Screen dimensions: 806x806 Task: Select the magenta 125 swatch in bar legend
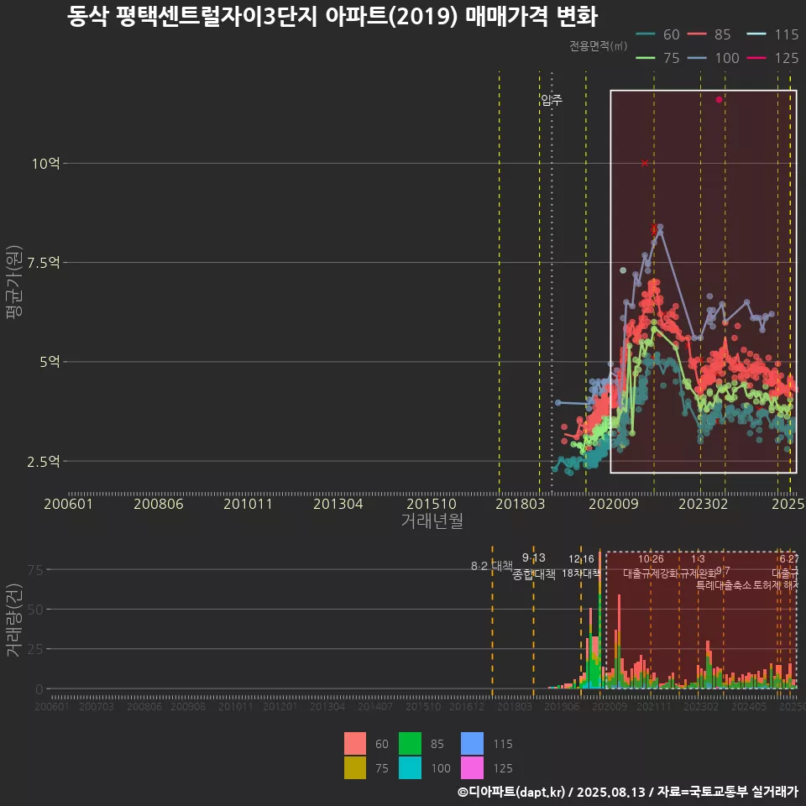pyautogui.click(x=473, y=767)
